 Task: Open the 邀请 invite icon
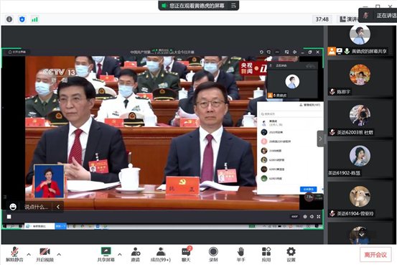pos(136,254)
